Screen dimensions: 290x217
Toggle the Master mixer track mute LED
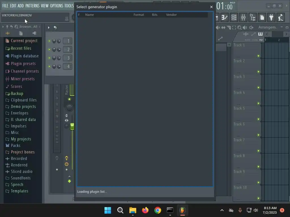(69, 99)
